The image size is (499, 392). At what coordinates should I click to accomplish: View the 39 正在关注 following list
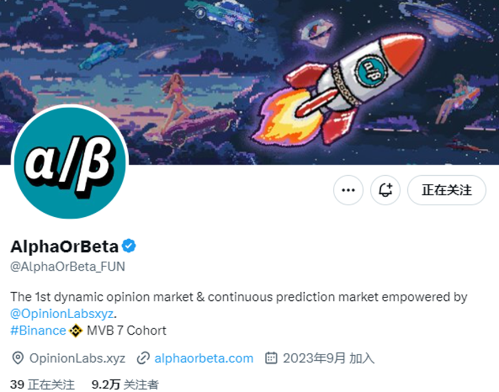tap(42, 385)
